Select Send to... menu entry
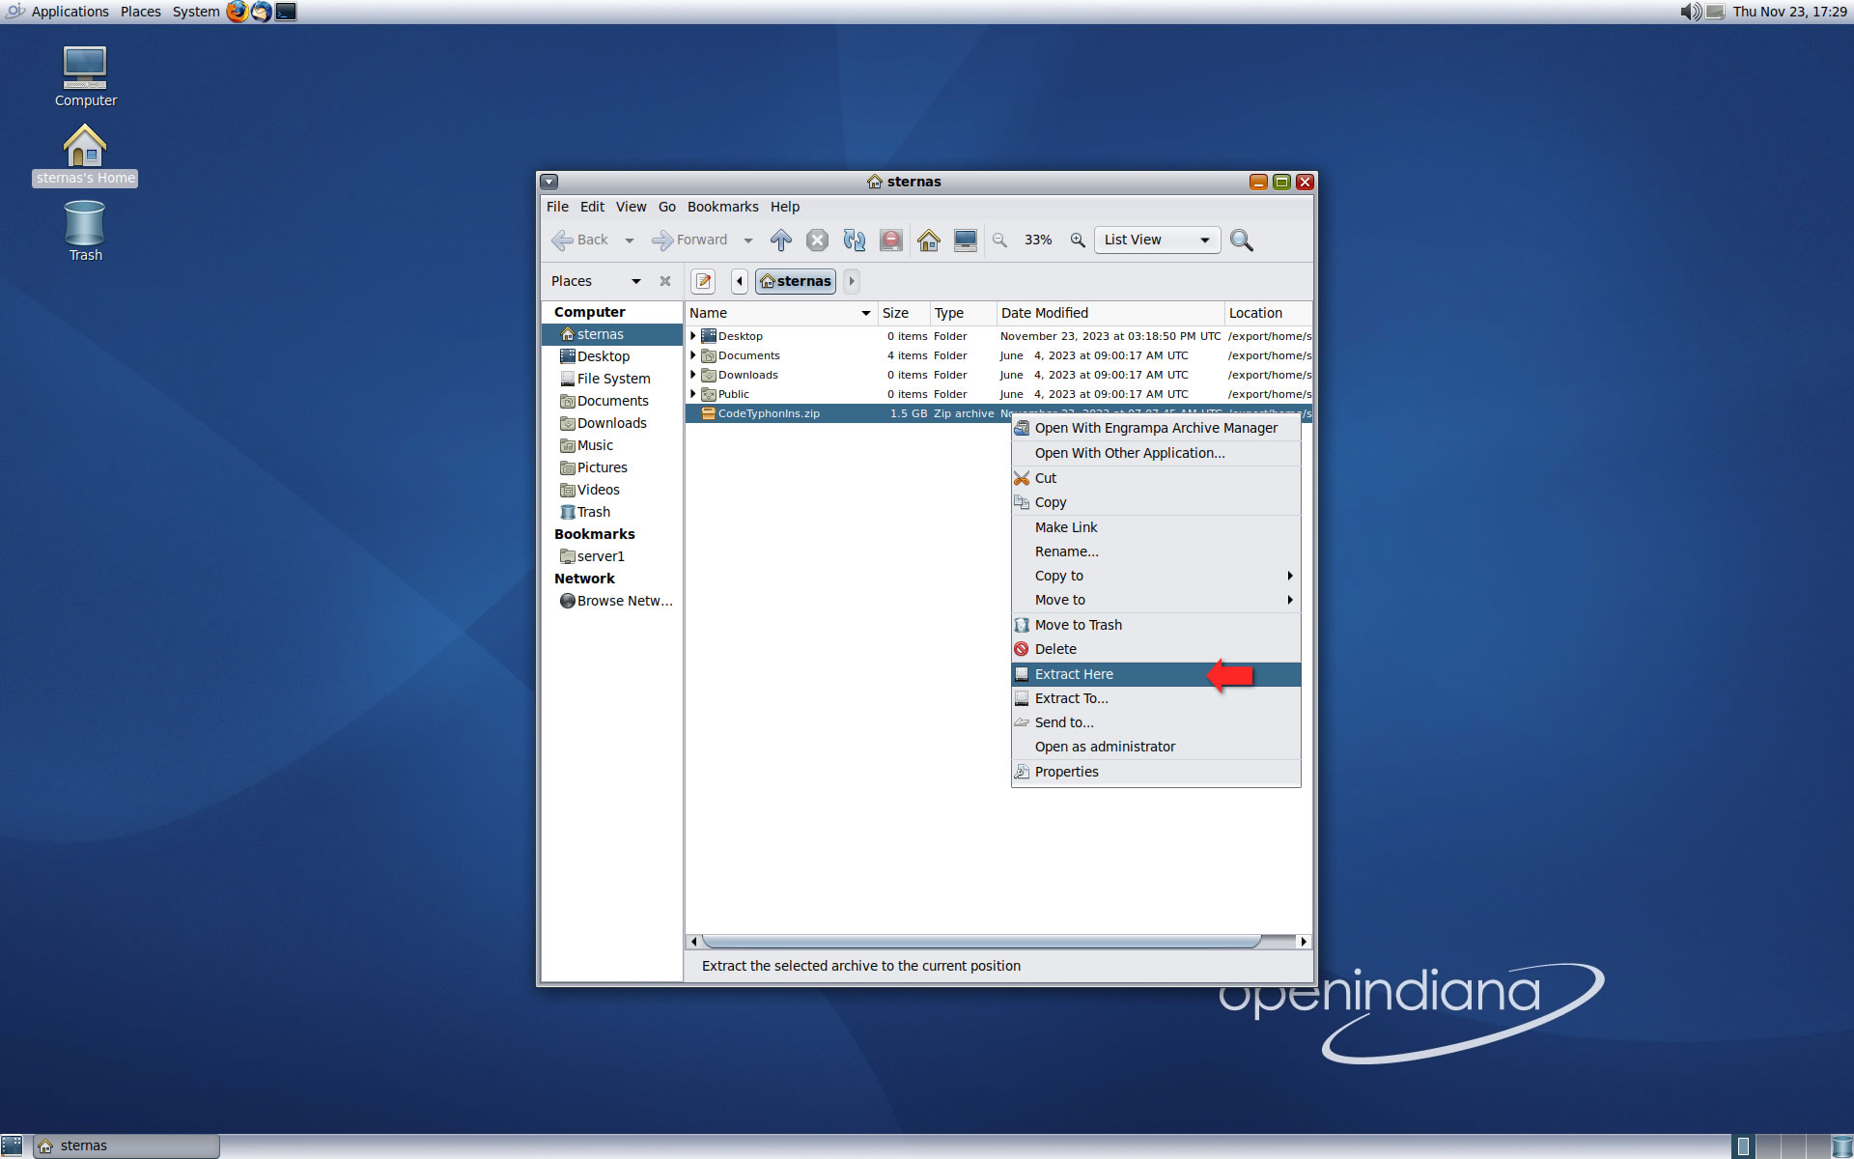Image resolution: width=1854 pixels, height=1159 pixels. (1156, 722)
